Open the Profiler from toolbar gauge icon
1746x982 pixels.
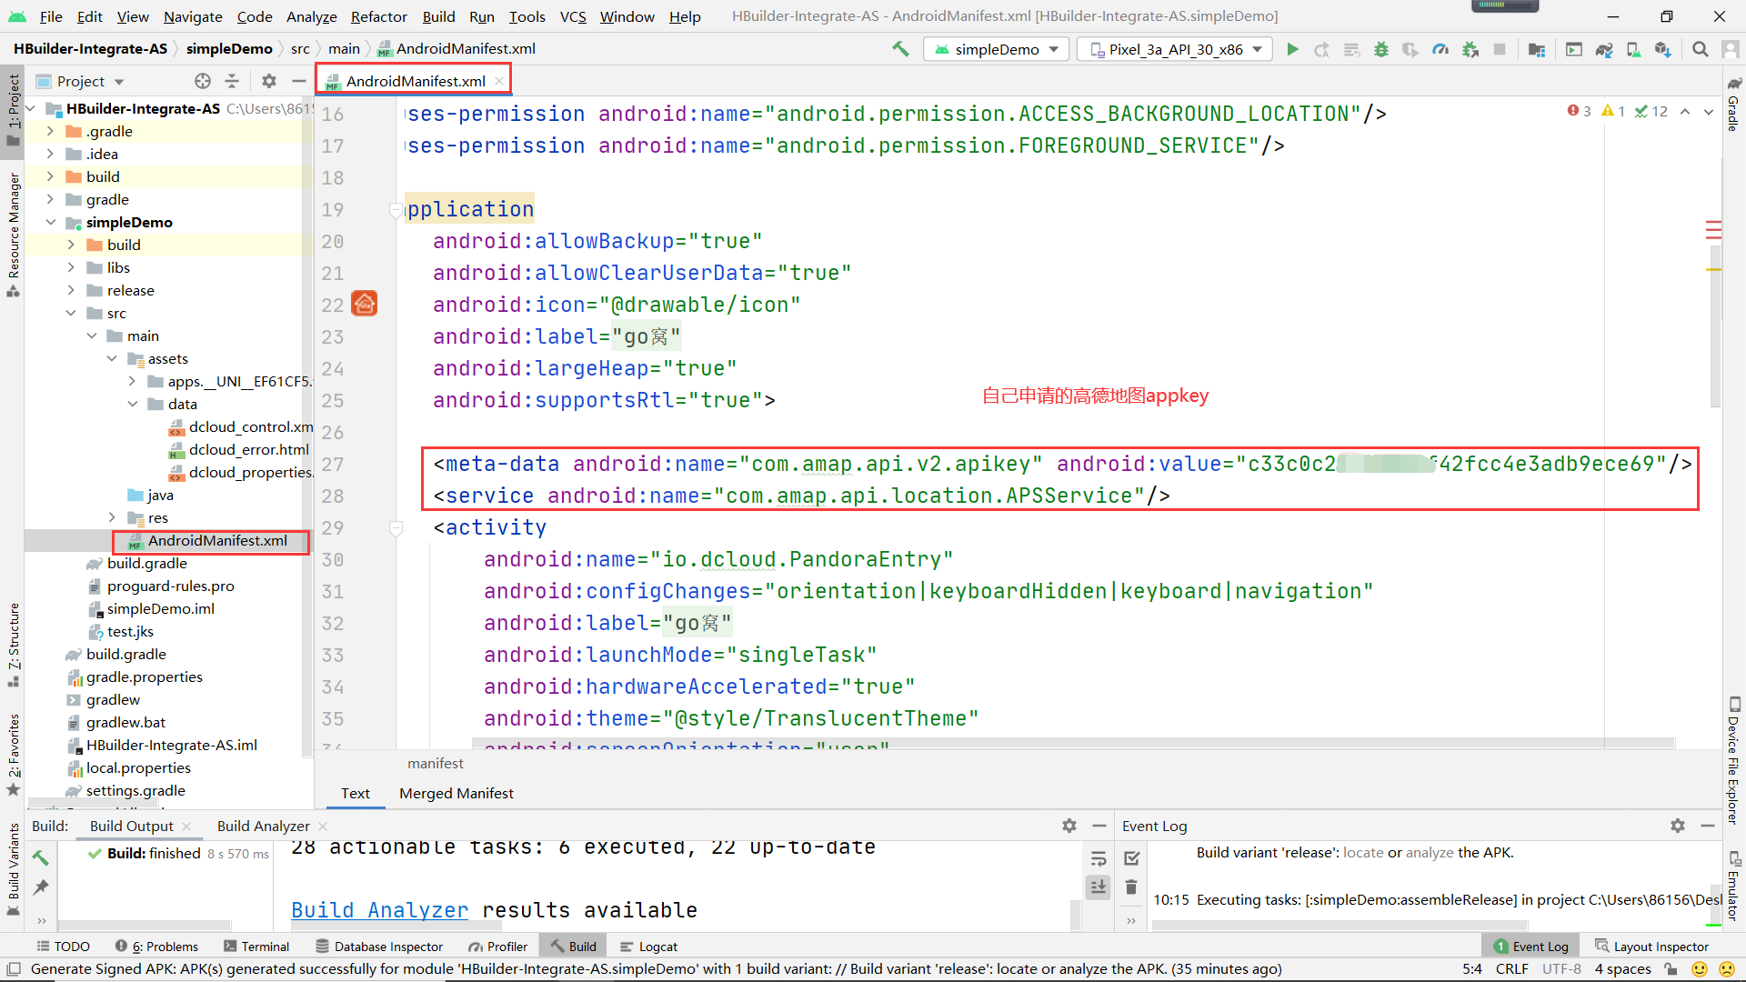[1440, 49]
